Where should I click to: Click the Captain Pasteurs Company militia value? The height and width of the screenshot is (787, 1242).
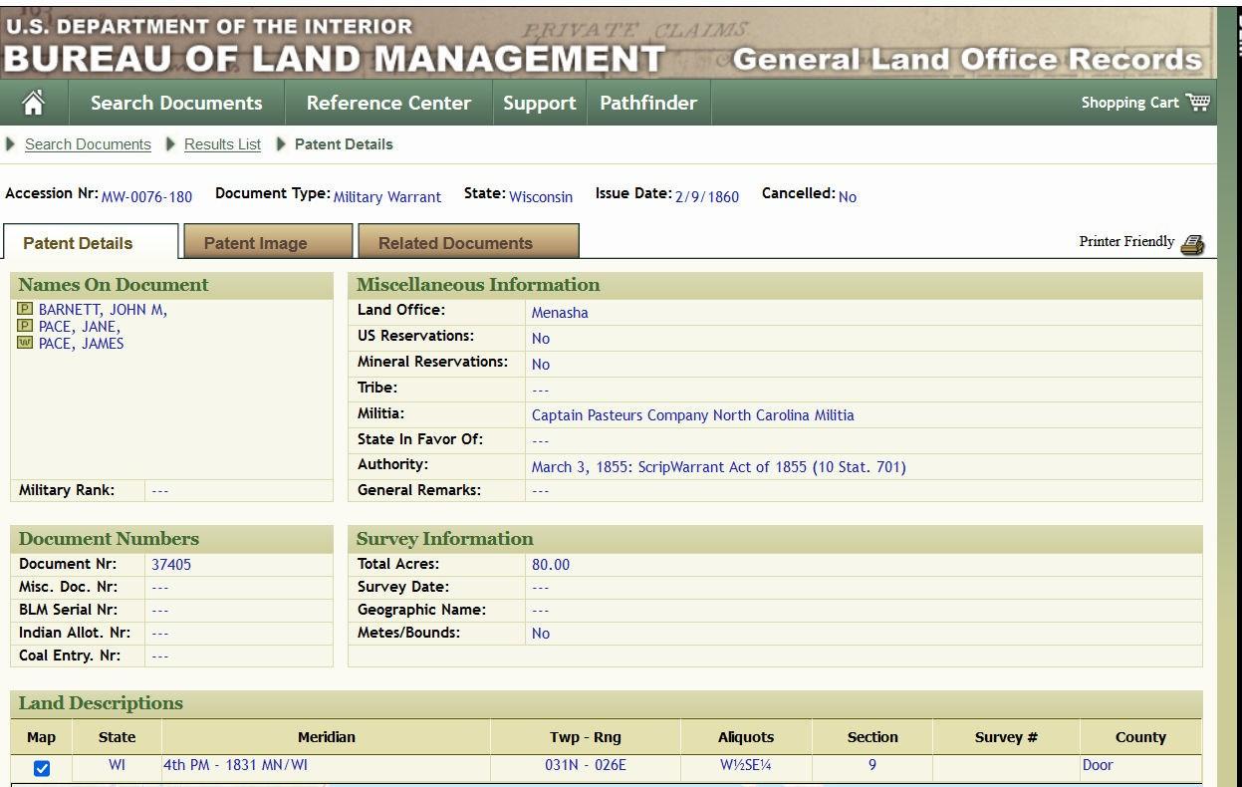click(x=692, y=415)
